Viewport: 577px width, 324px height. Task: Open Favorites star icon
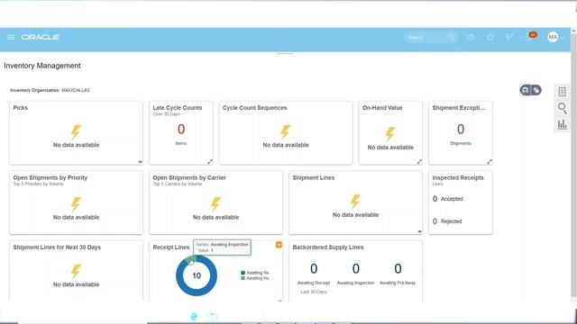click(490, 37)
